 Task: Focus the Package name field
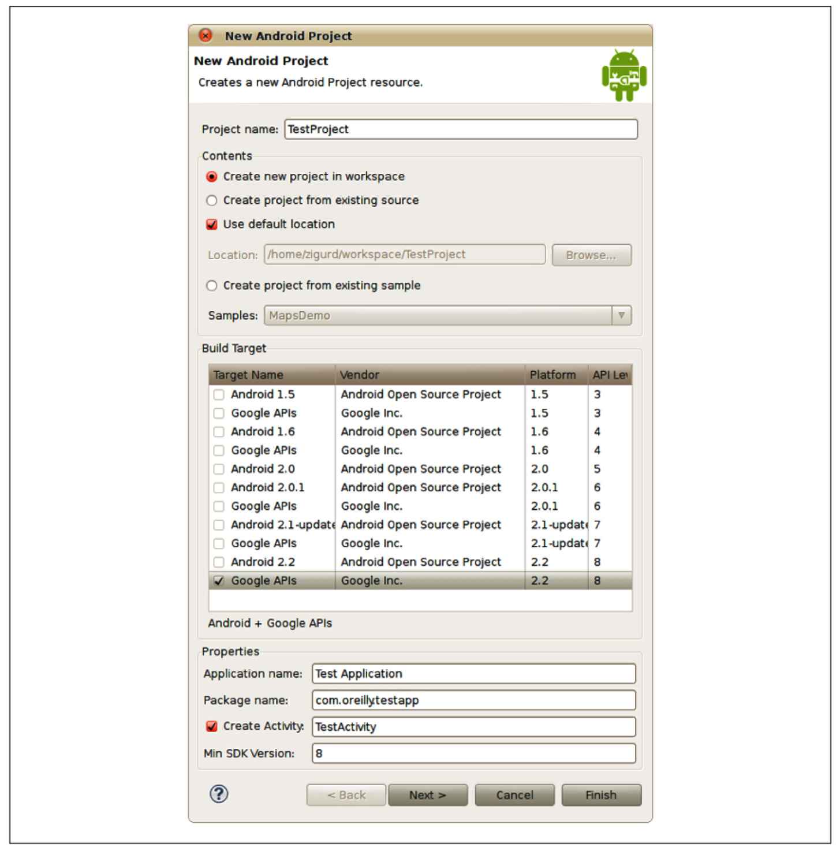pyautogui.click(x=473, y=700)
